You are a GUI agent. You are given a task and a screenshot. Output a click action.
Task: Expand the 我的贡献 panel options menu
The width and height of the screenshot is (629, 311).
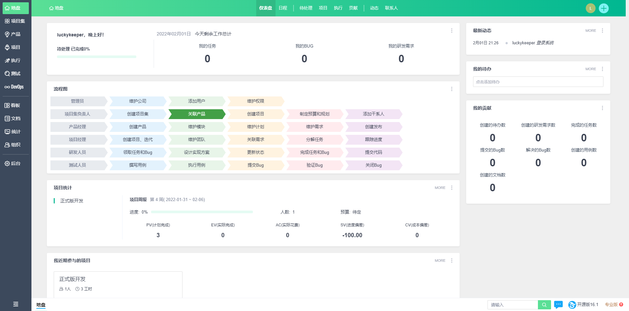pos(602,108)
